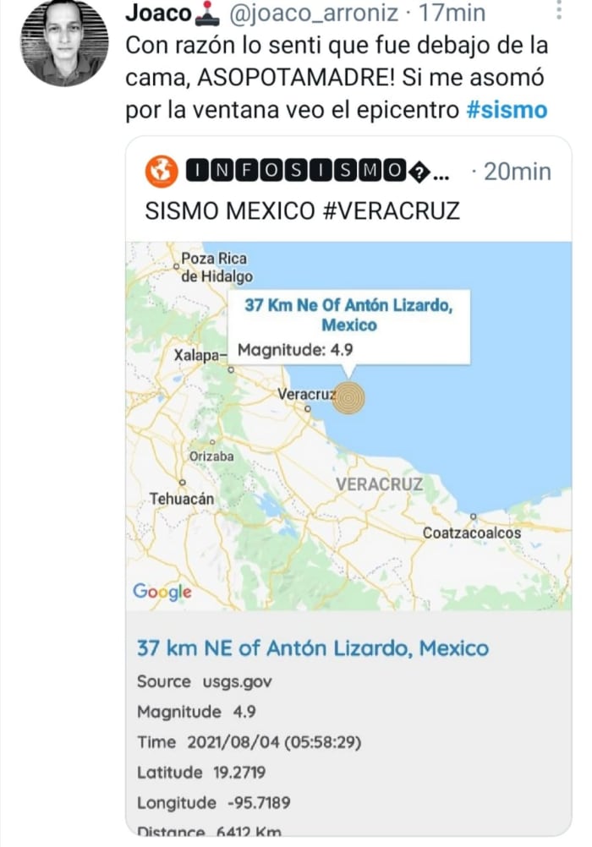This screenshot has width=592, height=847.
Task: Tap the Joaco display name
Action: 157,12
